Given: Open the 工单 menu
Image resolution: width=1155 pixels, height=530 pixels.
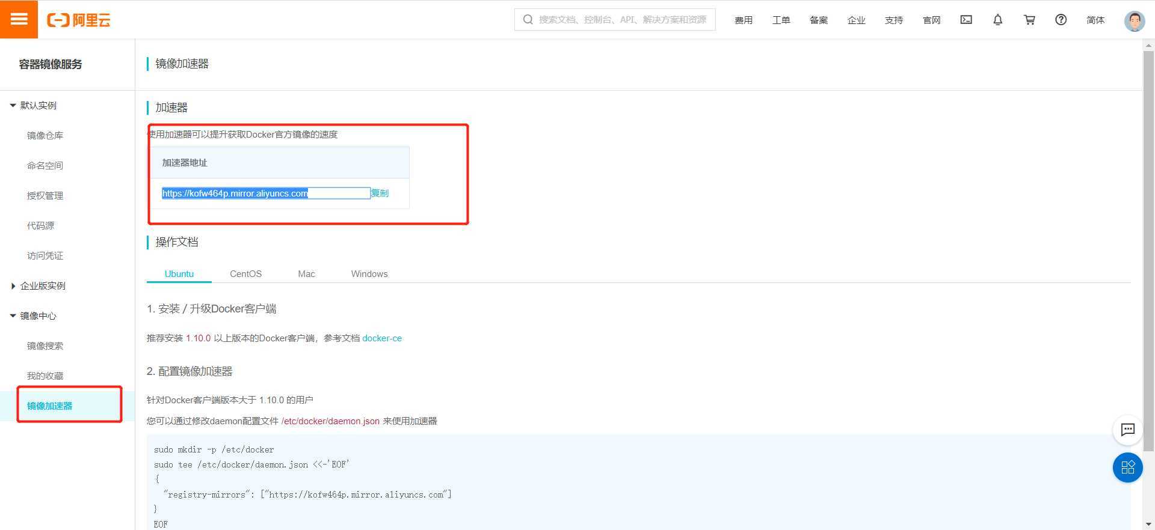Looking at the screenshot, I should pos(781,20).
